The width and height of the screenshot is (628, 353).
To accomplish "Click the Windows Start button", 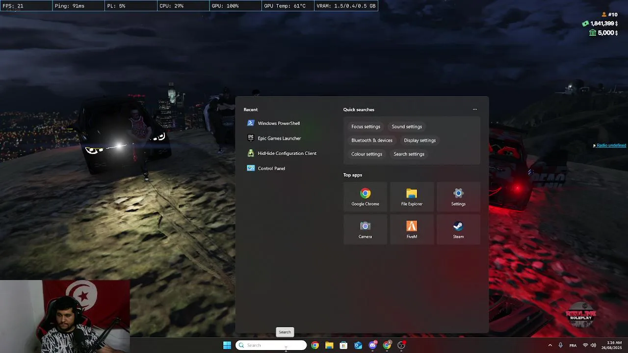I will click(x=227, y=345).
